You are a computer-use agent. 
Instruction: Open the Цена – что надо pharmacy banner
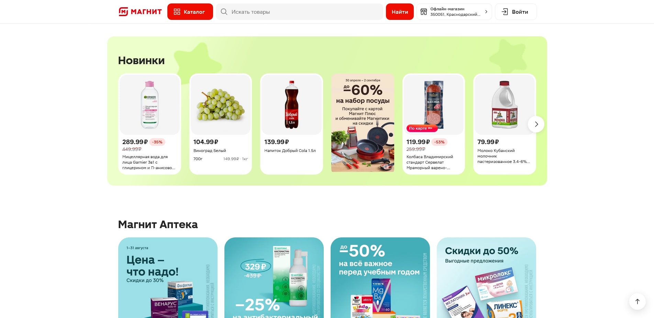[x=168, y=278]
